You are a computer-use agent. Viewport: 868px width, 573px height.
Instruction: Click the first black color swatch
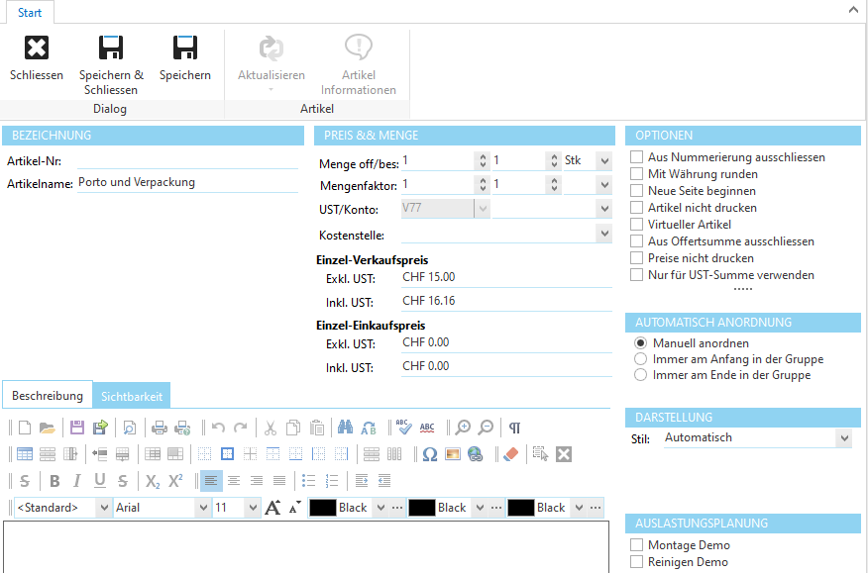[x=322, y=508]
